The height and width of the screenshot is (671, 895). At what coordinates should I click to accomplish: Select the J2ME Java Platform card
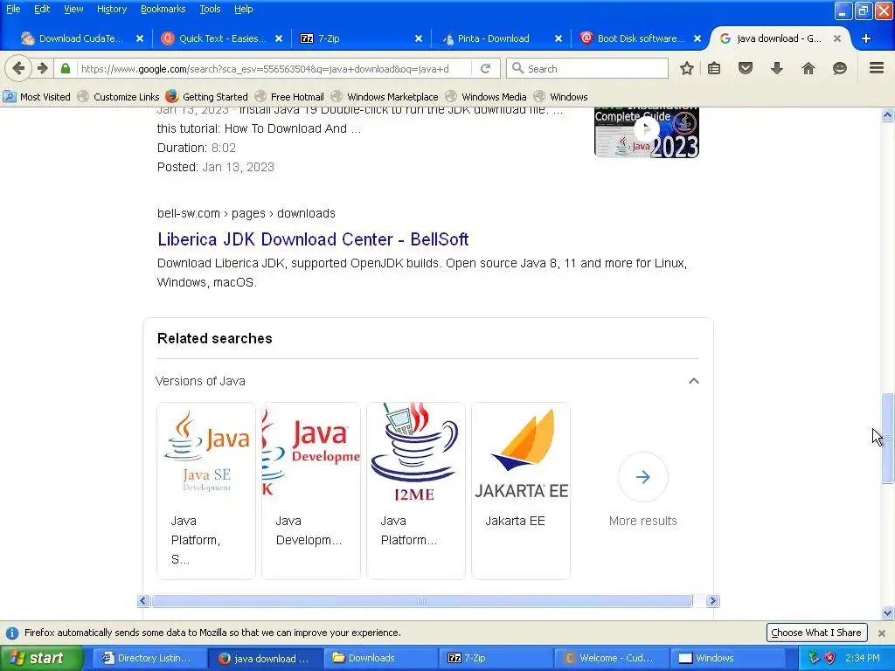(416, 491)
